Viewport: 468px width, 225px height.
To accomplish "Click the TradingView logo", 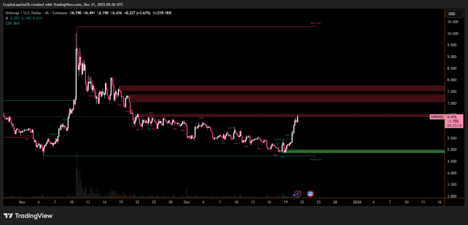I will click(28, 215).
